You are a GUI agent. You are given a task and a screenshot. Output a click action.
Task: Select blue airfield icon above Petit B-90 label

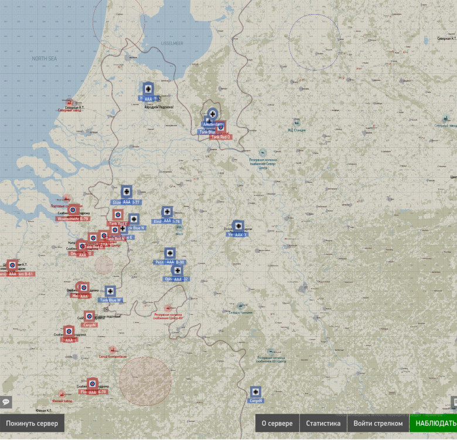[170, 253]
